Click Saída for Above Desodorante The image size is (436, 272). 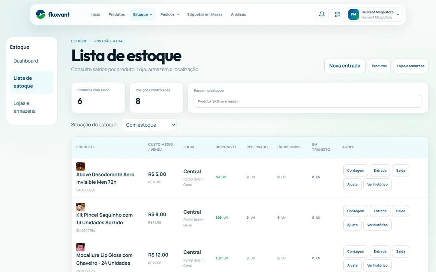(x=401, y=171)
